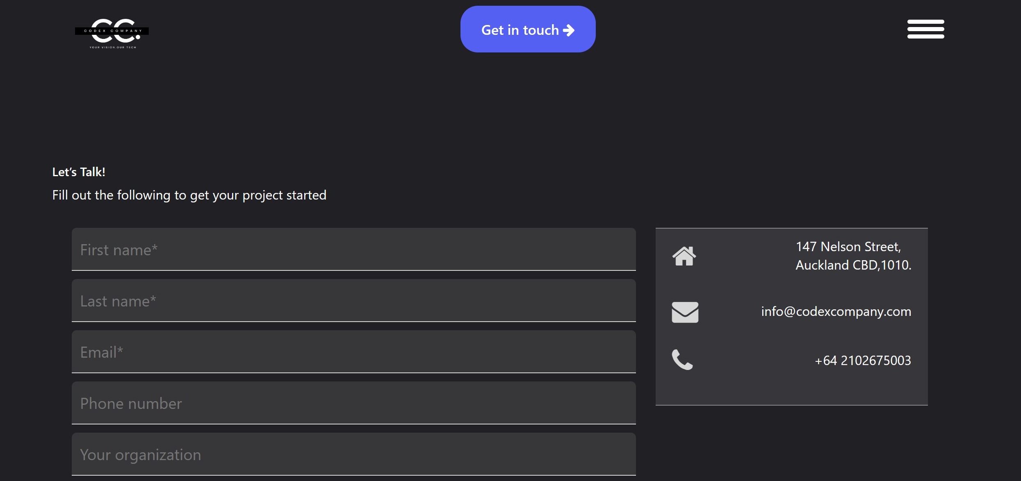The height and width of the screenshot is (481, 1021).
Task: Click the 'Fill out the following' subtitle
Action: 189,195
